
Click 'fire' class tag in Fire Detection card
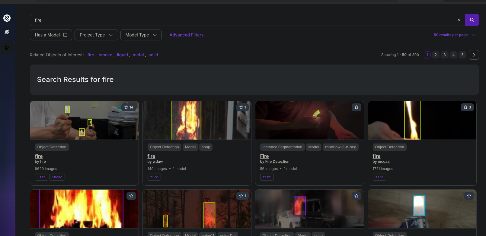point(267,177)
